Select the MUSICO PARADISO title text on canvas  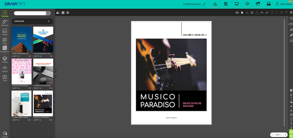158,101
